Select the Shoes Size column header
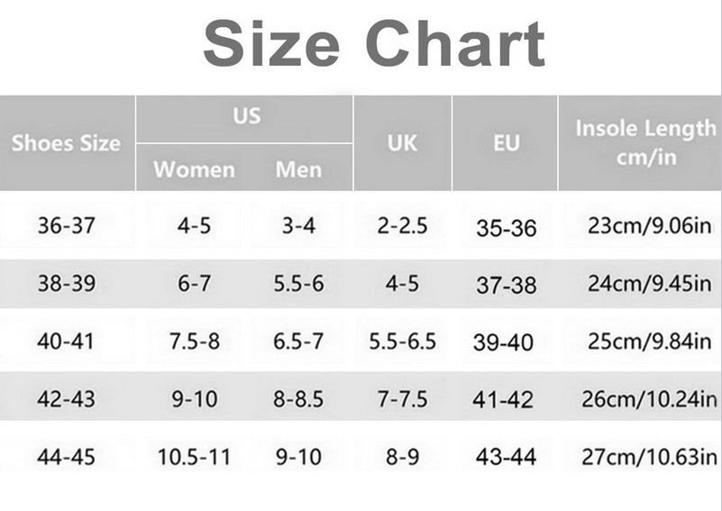The height and width of the screenshot is (511, 722). (x=67, y=143)
